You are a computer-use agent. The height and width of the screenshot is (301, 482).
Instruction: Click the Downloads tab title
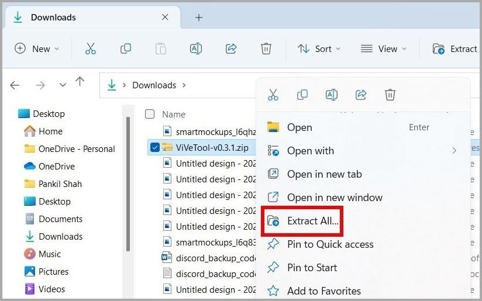pos(53,17)
